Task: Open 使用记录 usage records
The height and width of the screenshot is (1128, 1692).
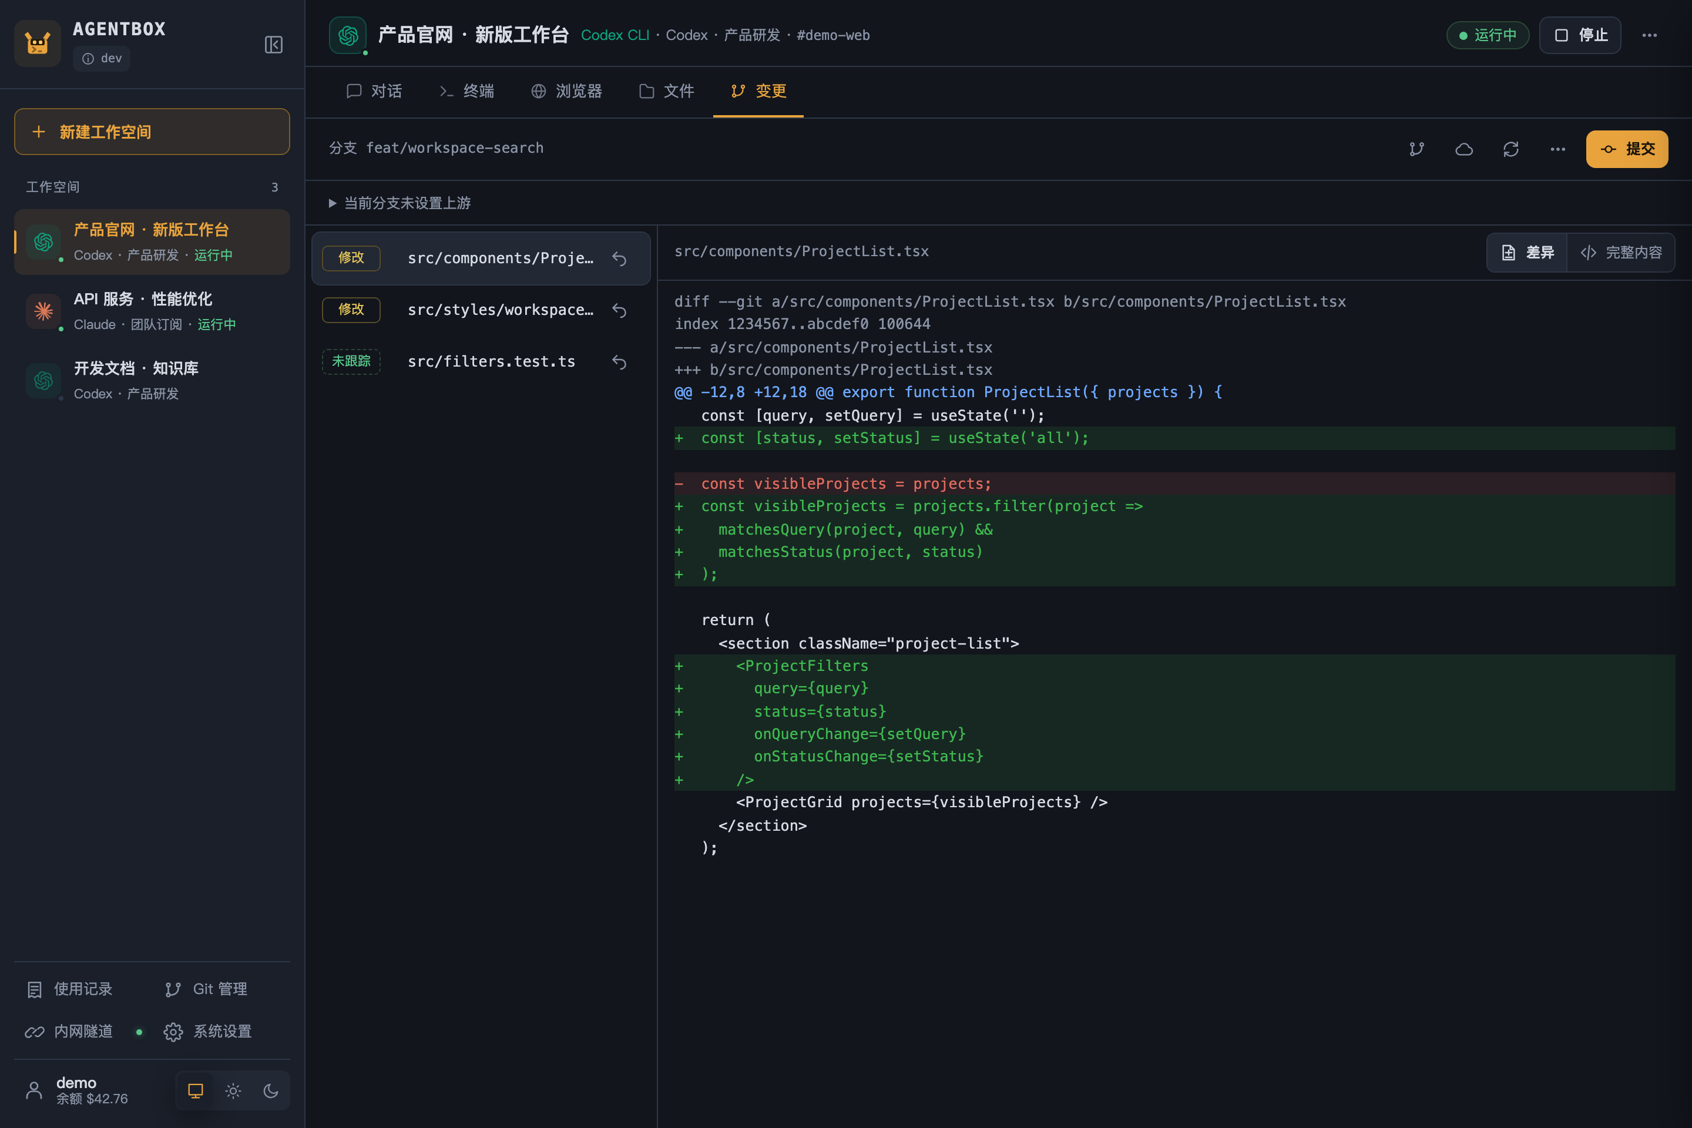Action: coord(70,989)
